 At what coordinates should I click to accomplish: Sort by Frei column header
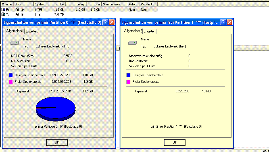94,4
